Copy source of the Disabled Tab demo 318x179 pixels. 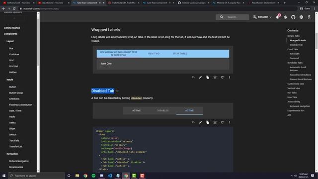(x=208, y=122)
